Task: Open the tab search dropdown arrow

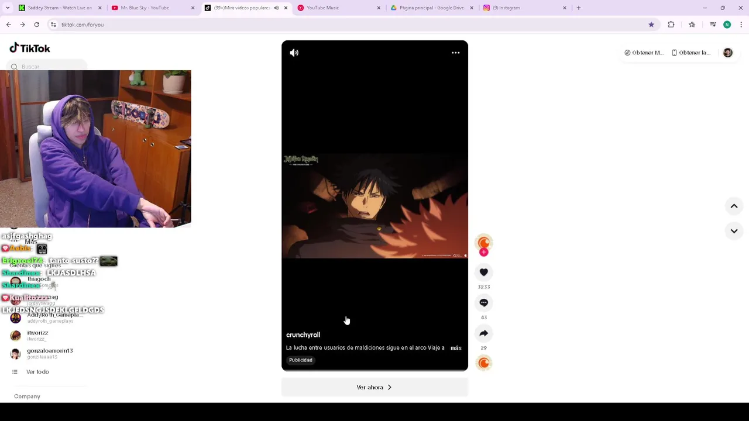Action: 8,8
